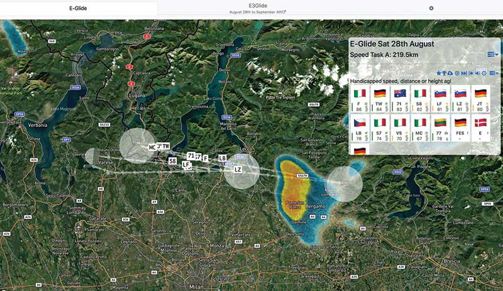Click the Bergamo label on the map
This screenshot has height=291, width=503.
316,206
